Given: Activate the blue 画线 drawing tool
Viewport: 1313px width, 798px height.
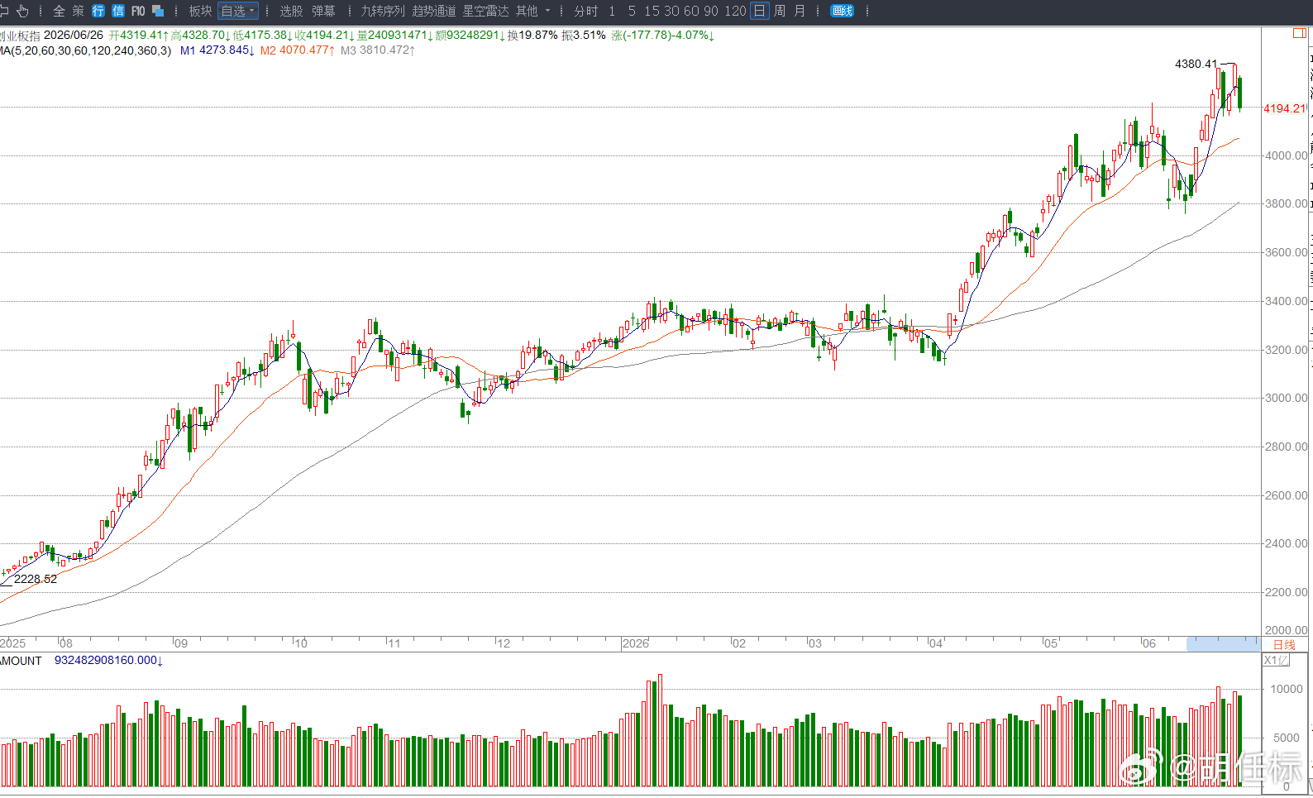Looking at the screenshot, I should [842, 11].
